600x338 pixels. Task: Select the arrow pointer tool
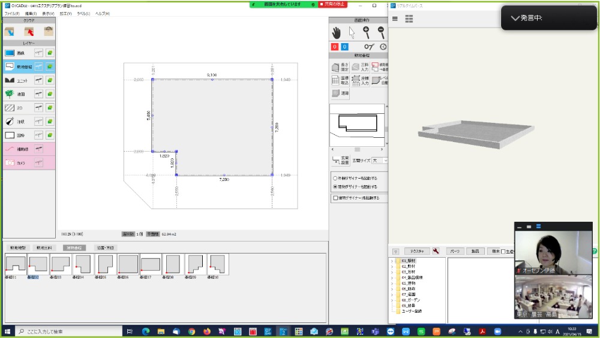click(352, 32)
